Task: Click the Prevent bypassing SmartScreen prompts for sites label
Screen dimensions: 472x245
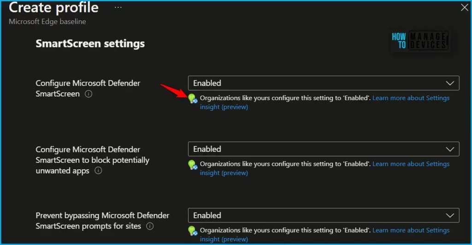Action: point(102,221)
